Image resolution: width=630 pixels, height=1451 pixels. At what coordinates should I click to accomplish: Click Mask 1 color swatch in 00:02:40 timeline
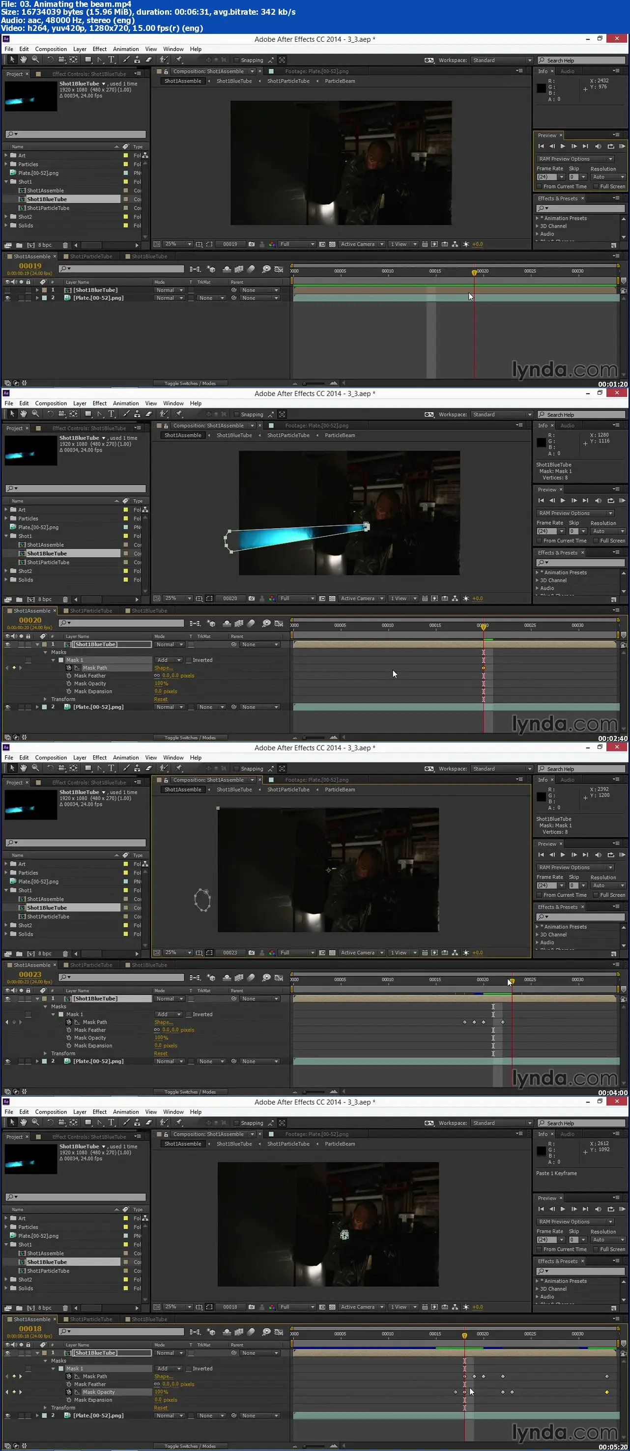pyautogui.click(x=61, y=660)
